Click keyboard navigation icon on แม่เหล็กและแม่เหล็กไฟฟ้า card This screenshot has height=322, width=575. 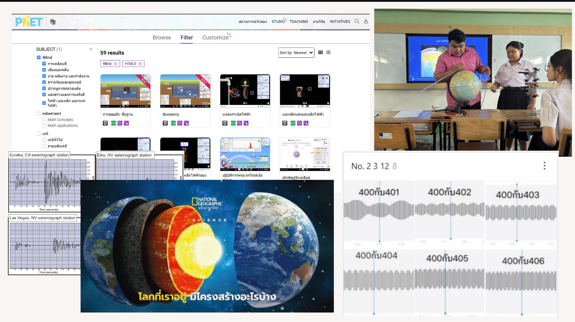click(293, 123)
